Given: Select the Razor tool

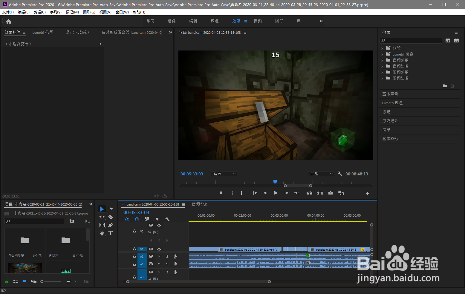Looking at the screenshot, I should [111, 217].
